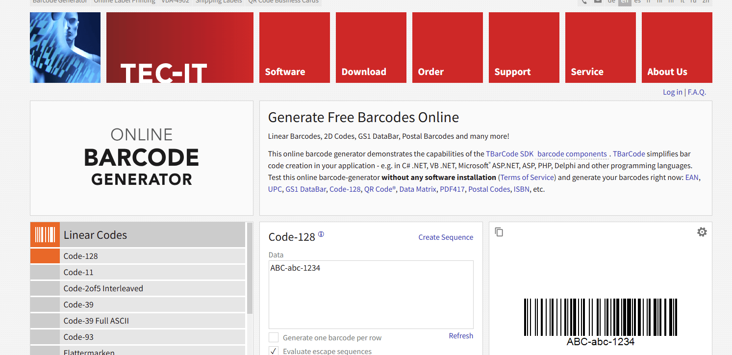The height and width of the screenshot is (355, 732).
Task: Click the Refresh link
Action: [461, 336]
